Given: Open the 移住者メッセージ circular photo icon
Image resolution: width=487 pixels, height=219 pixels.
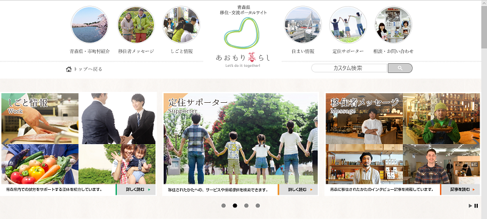Looking at the screenshot, I should coord(136,24).
